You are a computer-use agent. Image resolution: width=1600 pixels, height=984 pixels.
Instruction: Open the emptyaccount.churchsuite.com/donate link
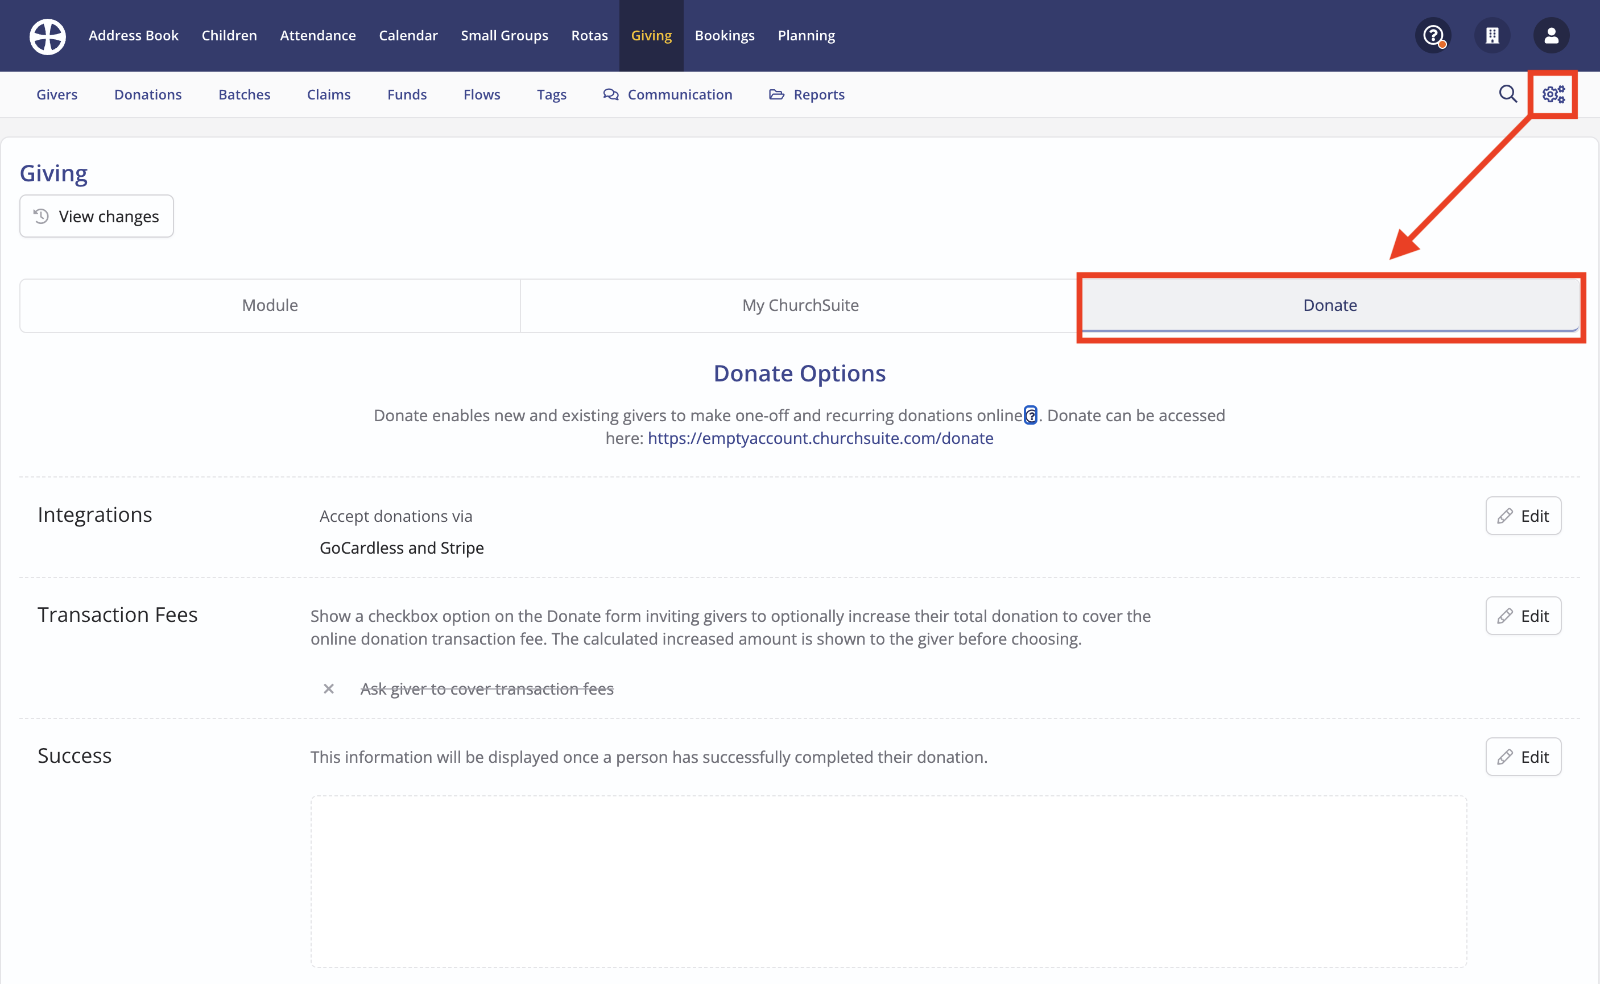(821, 438)
